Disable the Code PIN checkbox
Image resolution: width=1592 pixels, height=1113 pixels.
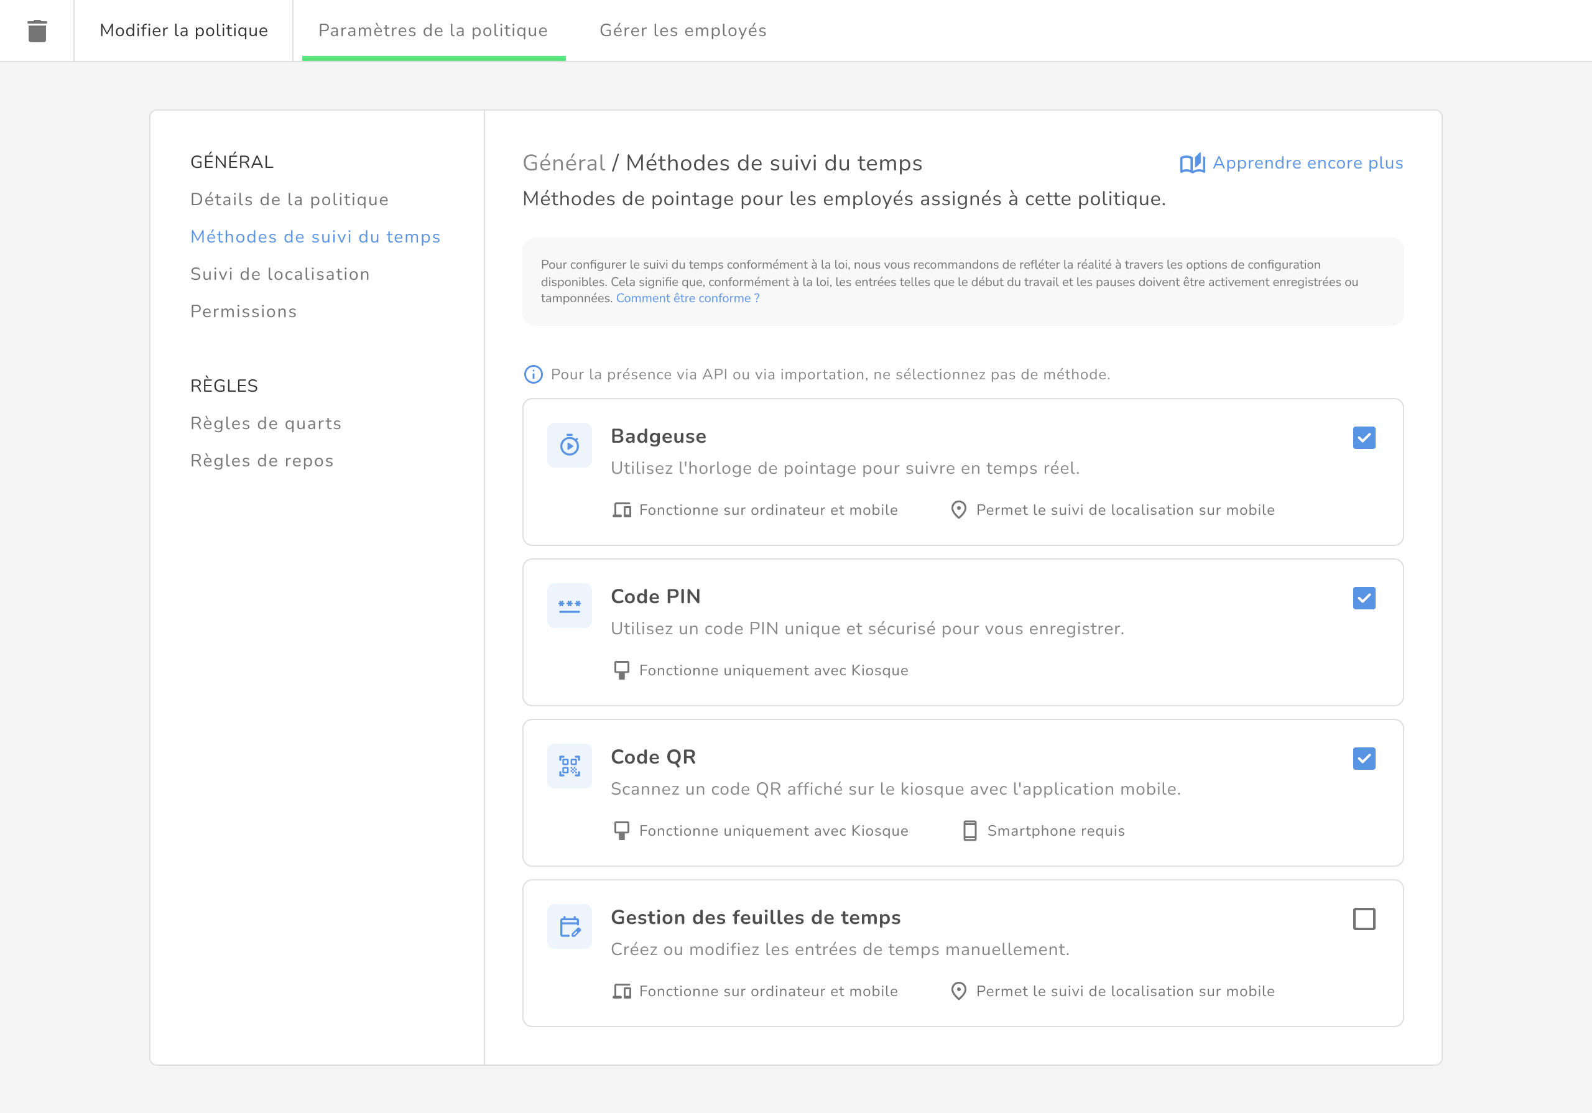pyautogui.click(x=1363, y=598)
